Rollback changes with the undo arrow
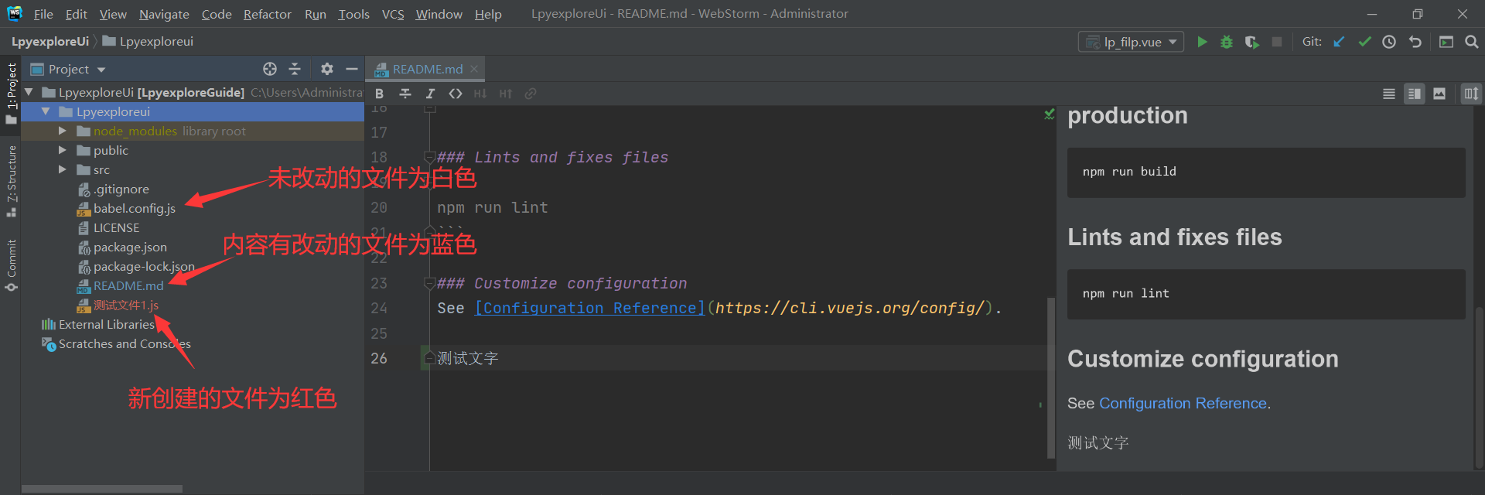 [x=1415, y=42]
